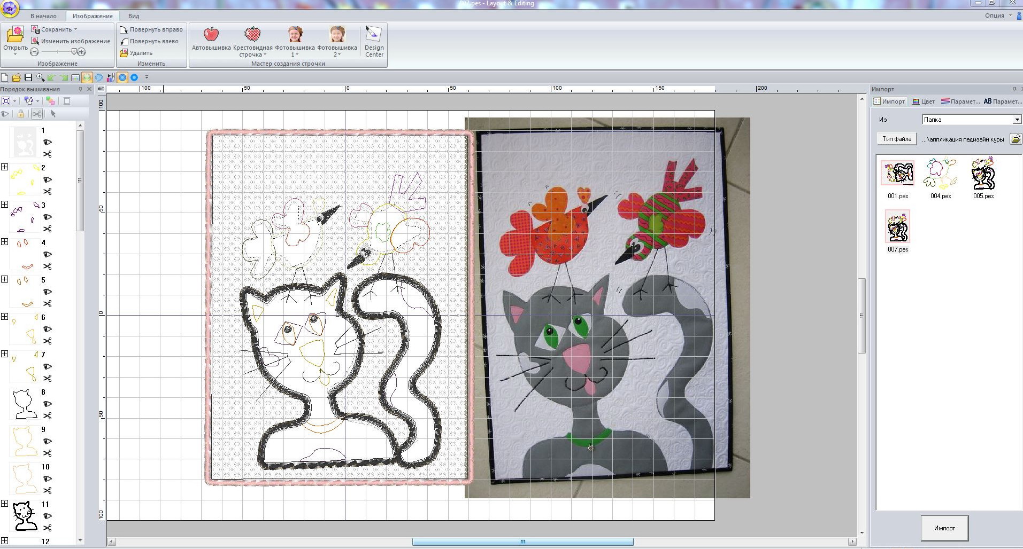Undo with the green left arrow
1023x549 pixels.
[52, 77]
